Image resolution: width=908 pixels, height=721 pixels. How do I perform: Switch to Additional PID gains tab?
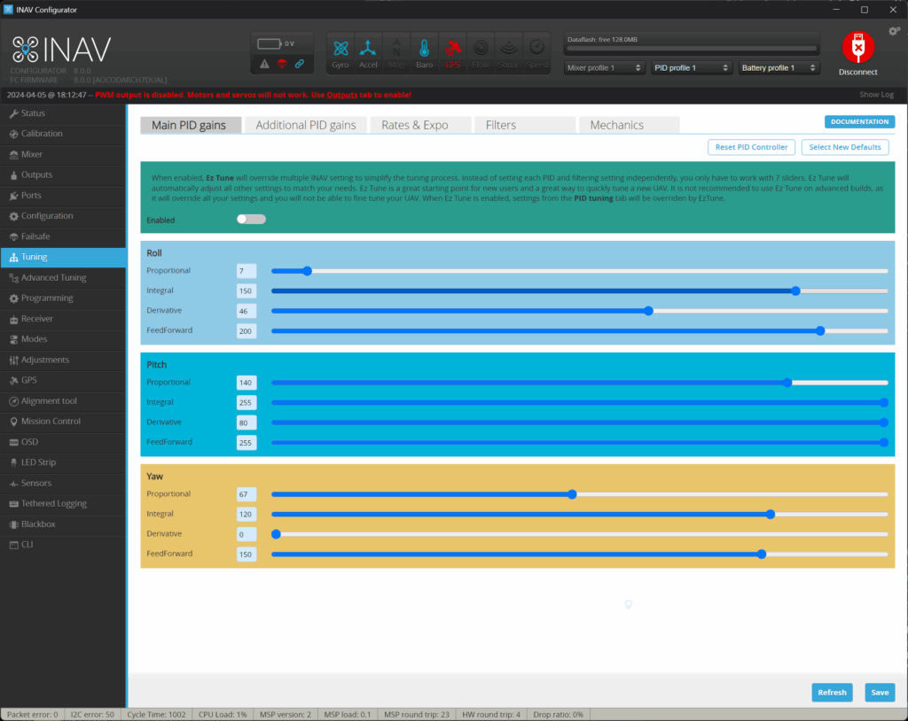point(306,125)
